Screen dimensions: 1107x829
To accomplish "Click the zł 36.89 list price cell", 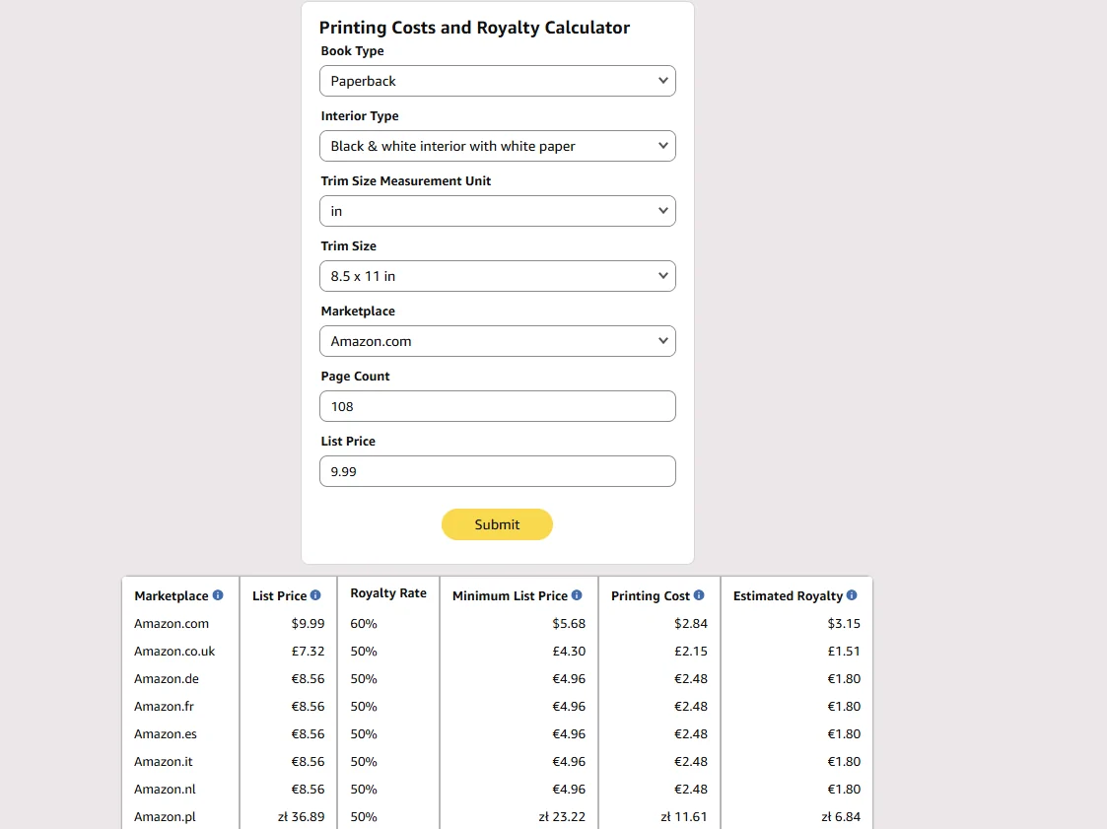I will (301, 816).
